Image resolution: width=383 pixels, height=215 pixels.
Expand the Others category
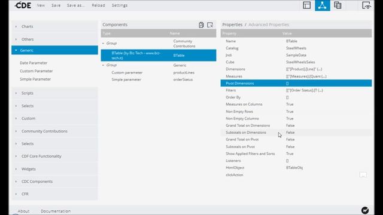(54, 39)
